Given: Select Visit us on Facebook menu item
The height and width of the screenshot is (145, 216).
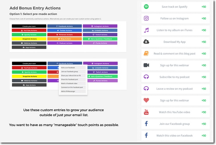Looking at the screenshot, I should (x=73, y=68).
